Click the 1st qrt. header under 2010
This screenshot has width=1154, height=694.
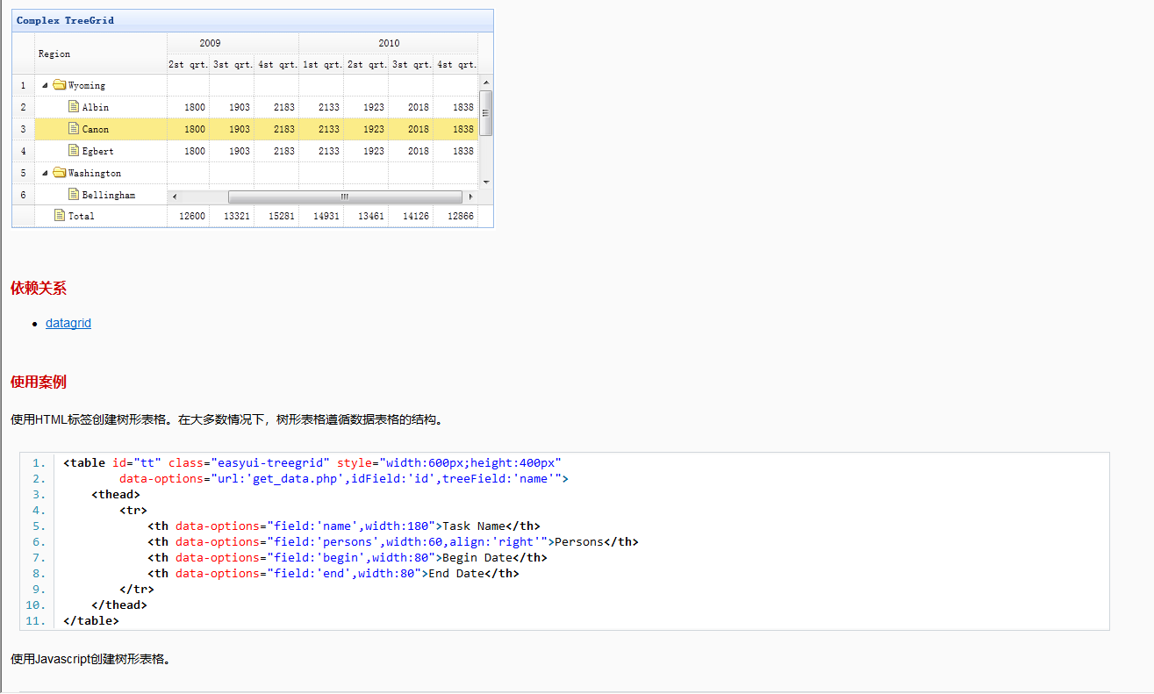coord(322,64)
